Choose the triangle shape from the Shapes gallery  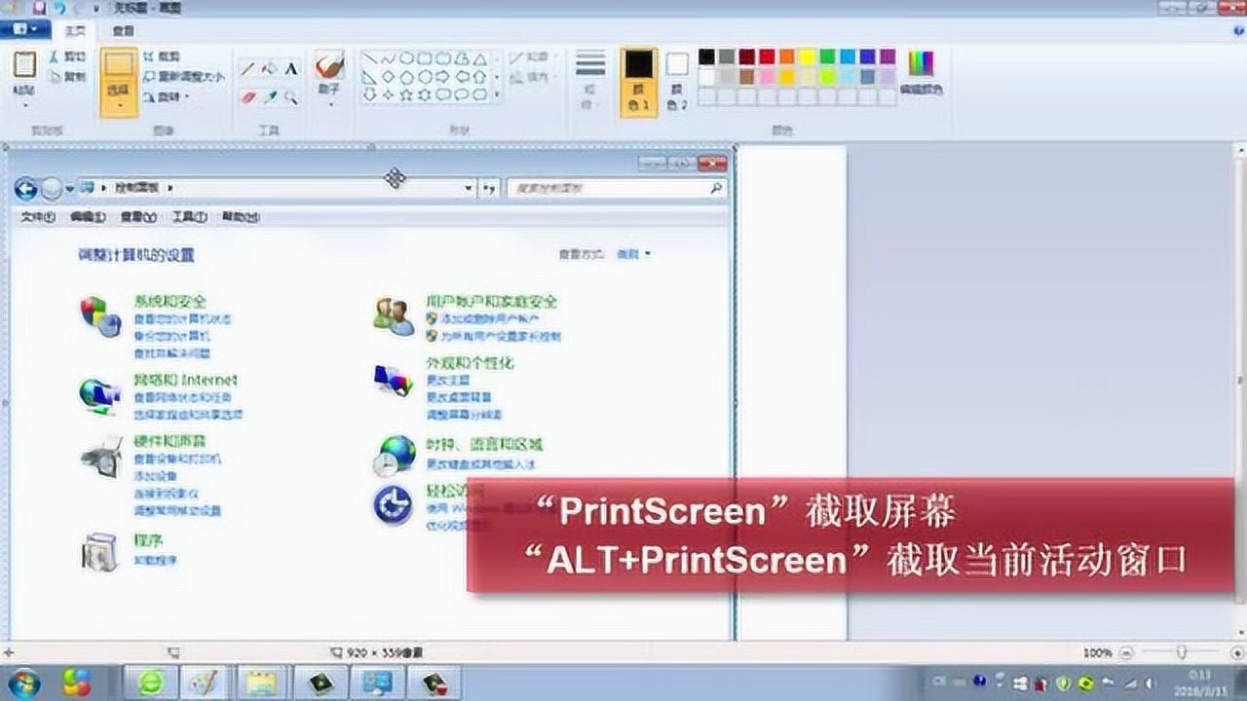tap(479, 59)
